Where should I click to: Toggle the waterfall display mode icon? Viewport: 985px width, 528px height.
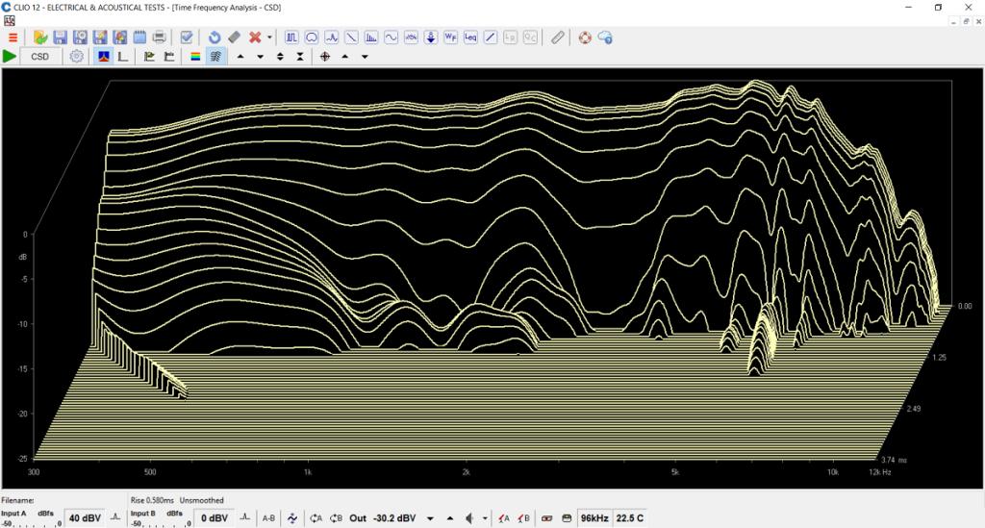(x=104, y=57)
